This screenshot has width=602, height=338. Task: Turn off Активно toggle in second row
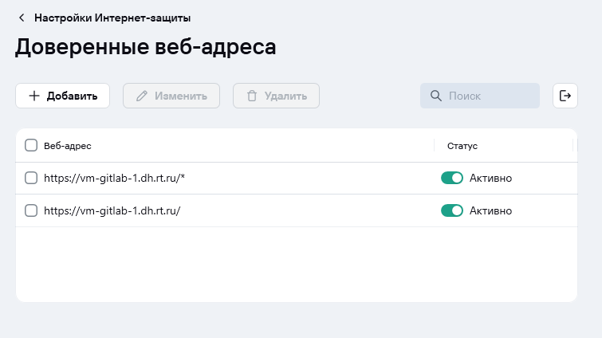452,210
